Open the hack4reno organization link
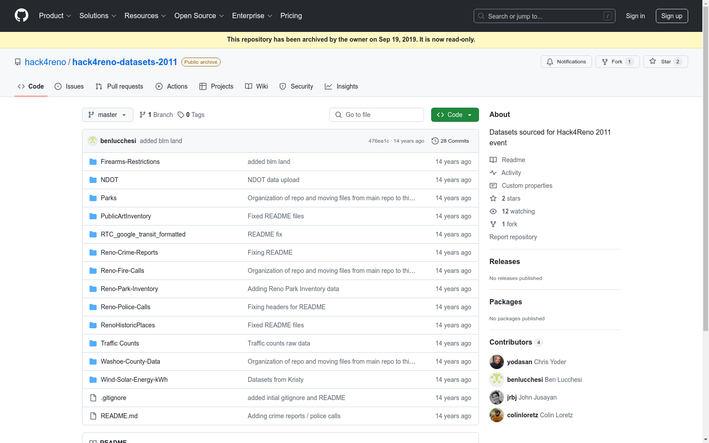The image size is (709, 443). pyautogui.click(x=45, y=62)
